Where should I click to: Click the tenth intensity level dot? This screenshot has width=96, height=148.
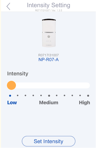(80, 96)
